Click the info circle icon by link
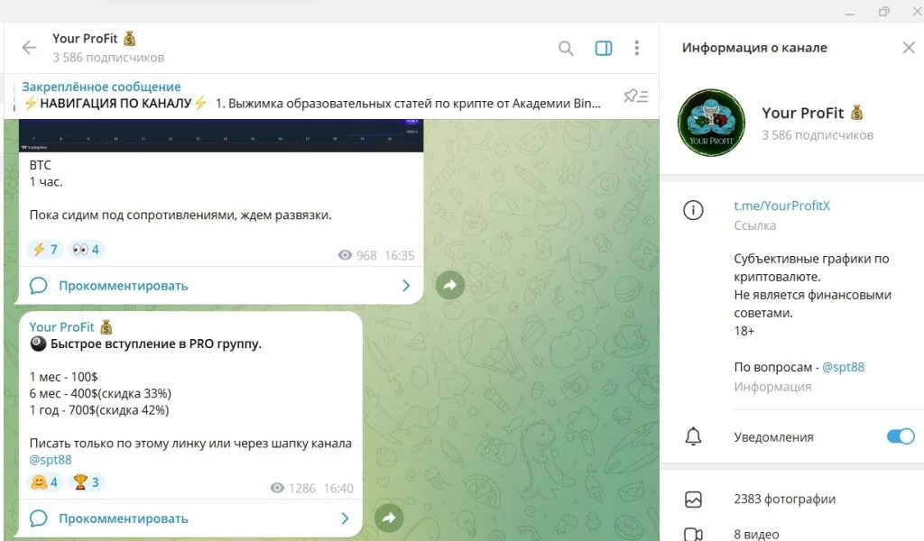The image size is (924, 541). 693,210
